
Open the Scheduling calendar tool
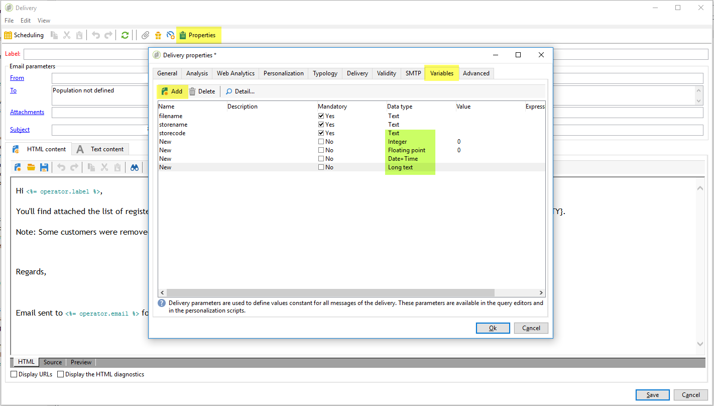click(24, 35)
